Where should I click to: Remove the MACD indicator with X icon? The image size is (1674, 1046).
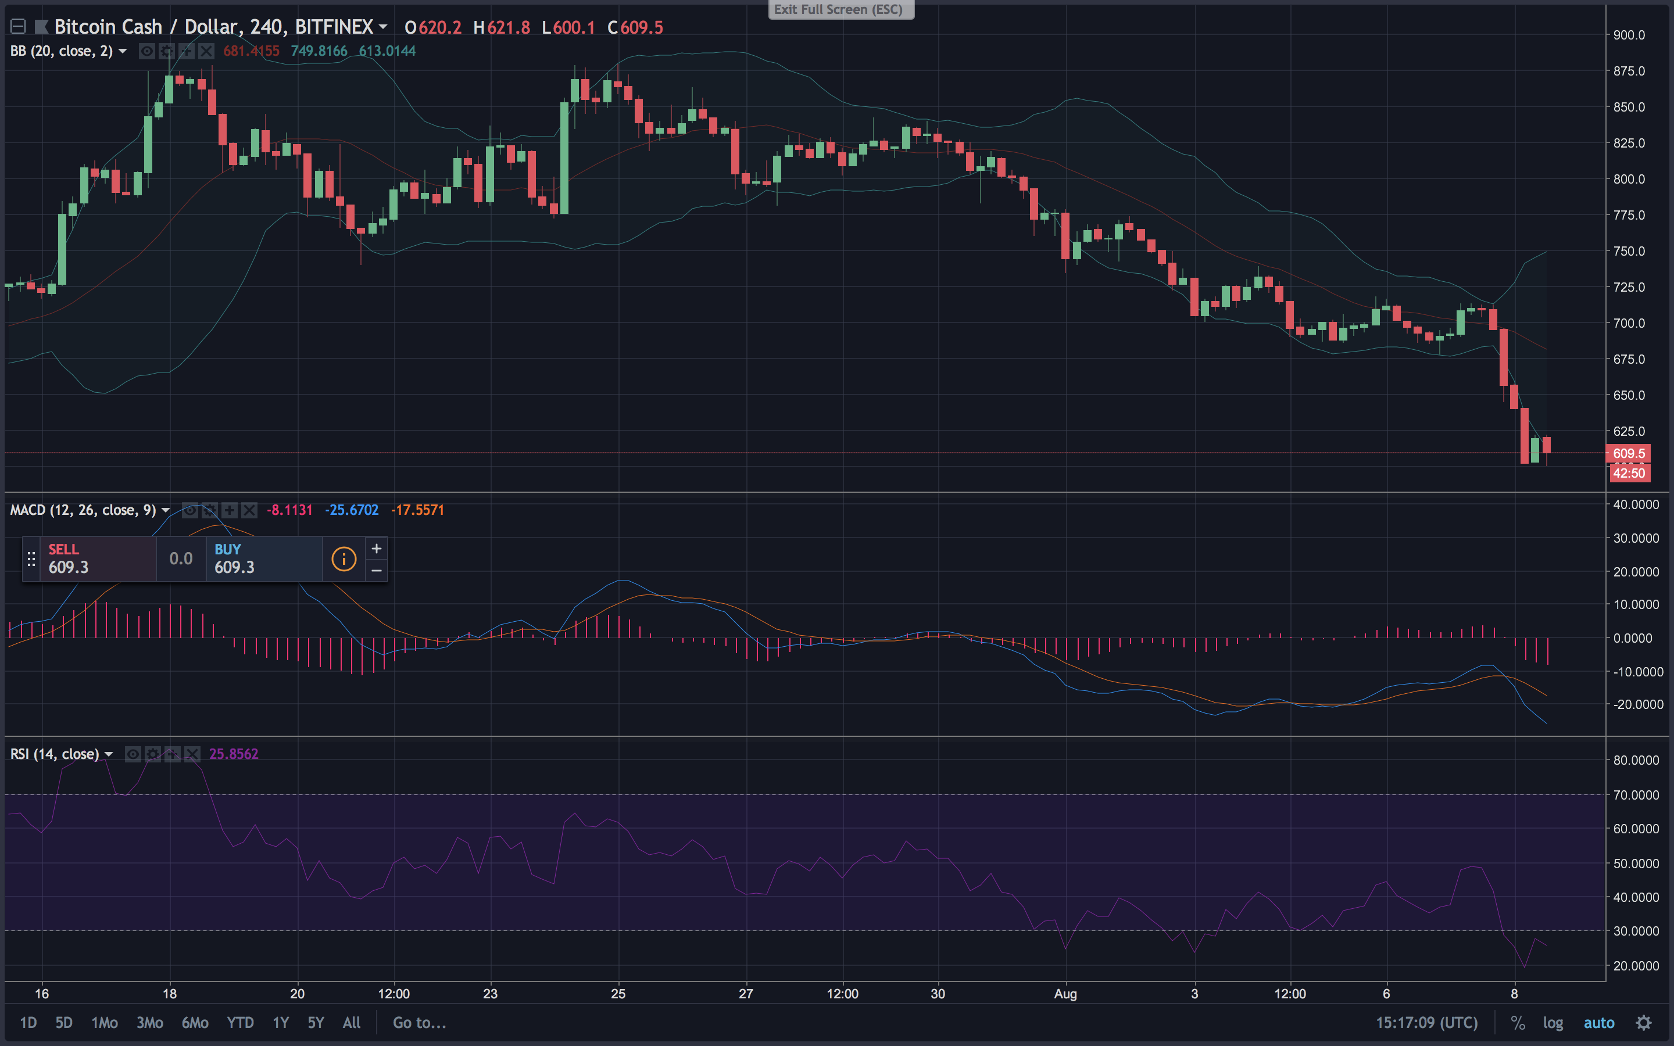249,511
